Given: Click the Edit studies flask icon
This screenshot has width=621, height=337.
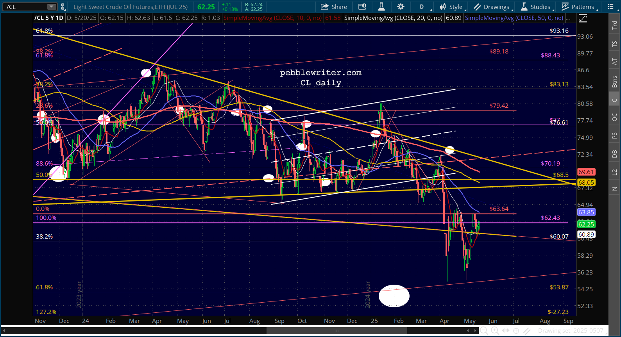Looking at the screenshot, I should (x=381, y=7).
